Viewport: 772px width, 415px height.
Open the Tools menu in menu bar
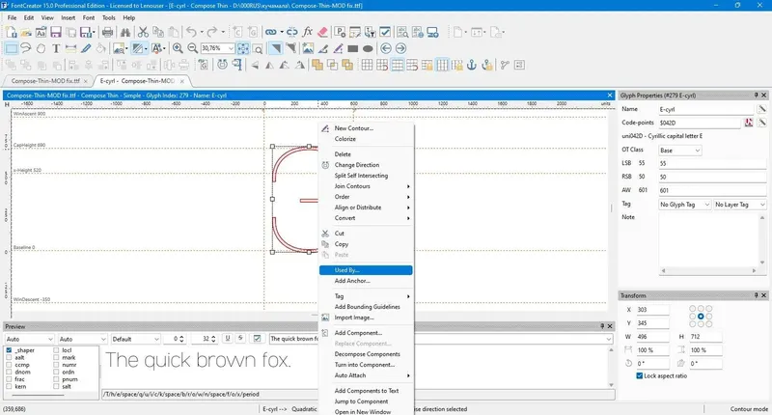tap(109, 17)
